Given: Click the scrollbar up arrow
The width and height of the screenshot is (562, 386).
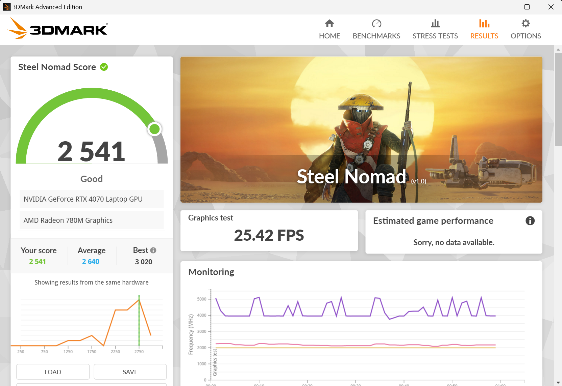Looking at the screenshot, I should click(x=558, y=49).
